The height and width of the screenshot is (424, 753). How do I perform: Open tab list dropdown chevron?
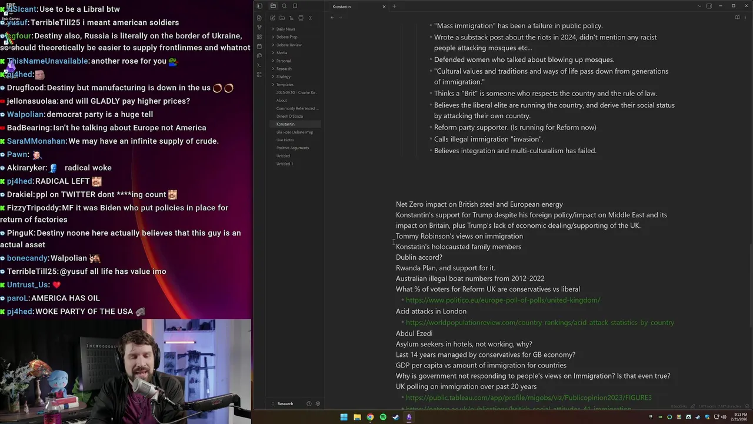click(699, 6)
